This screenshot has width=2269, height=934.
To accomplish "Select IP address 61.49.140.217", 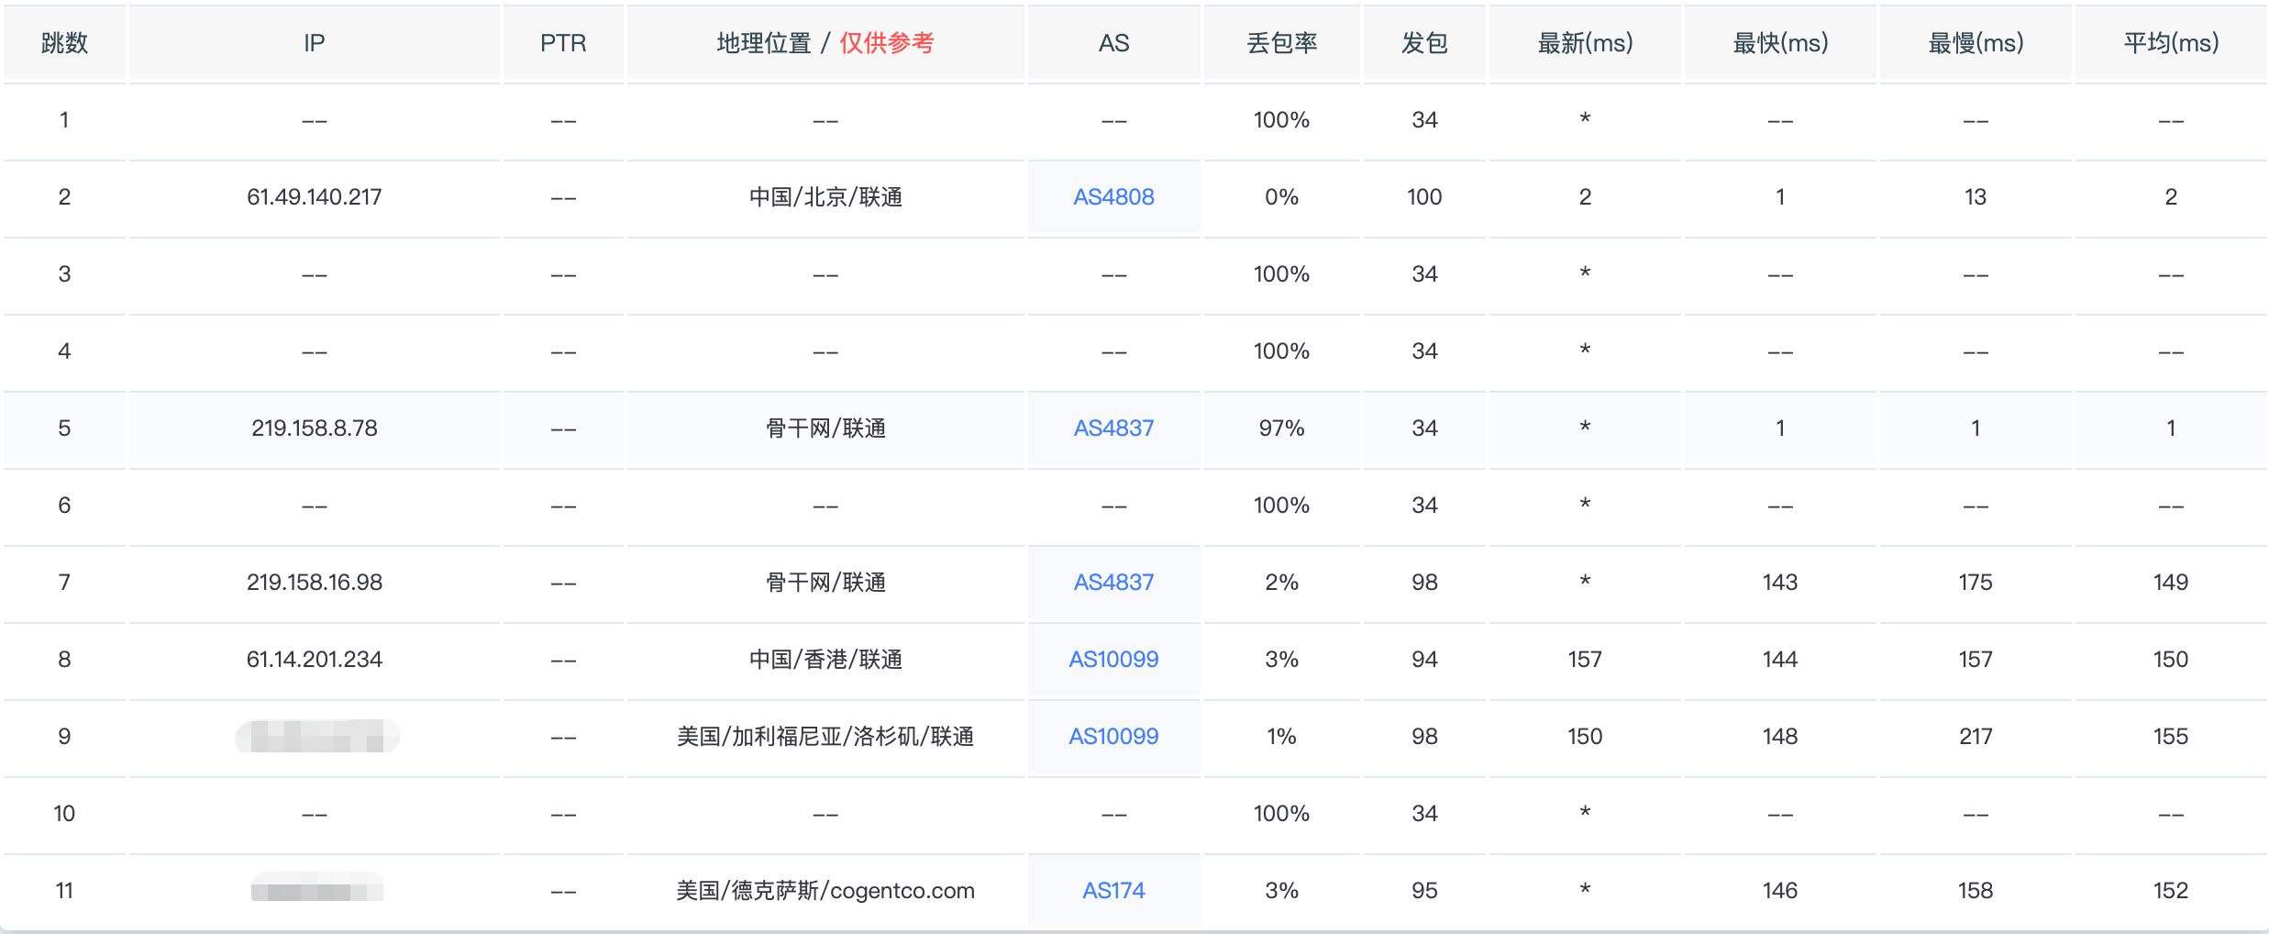I will click(314, 197).
